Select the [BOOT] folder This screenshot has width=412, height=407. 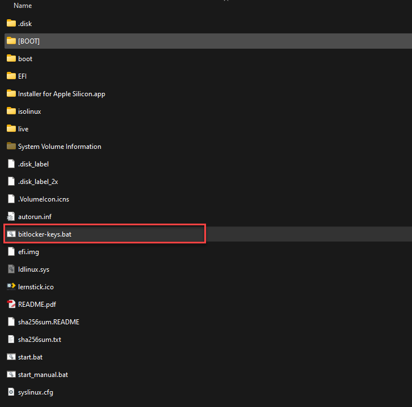click(28, 41)
